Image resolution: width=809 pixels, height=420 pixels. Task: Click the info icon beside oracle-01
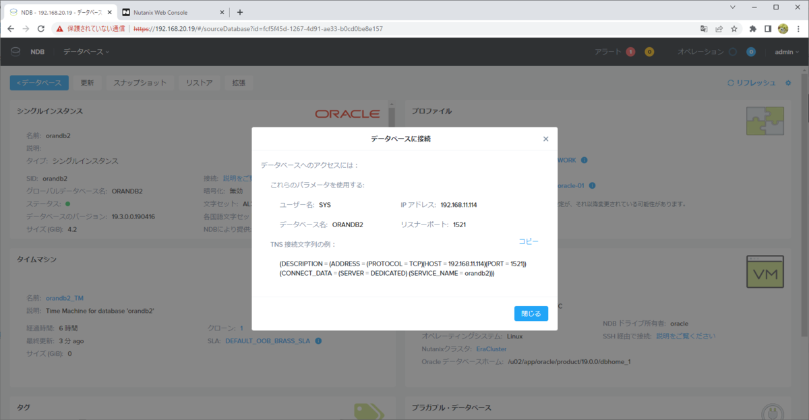(591, 185)
